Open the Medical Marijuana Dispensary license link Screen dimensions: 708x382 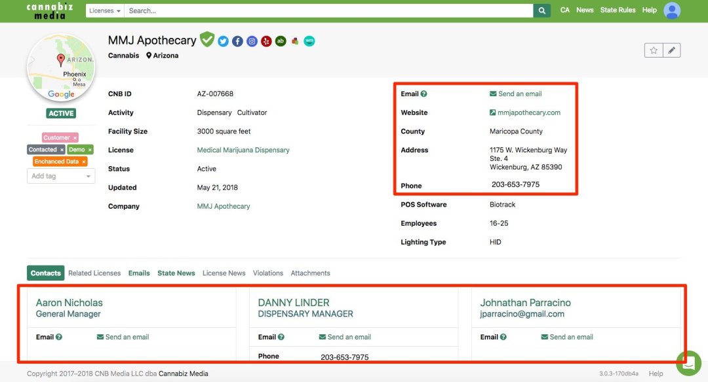(x=243, y=150)
